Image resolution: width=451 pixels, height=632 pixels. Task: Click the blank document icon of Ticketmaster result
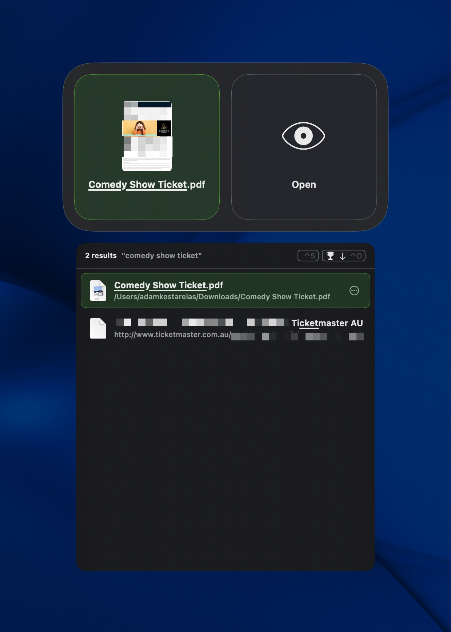click(98, 328)
